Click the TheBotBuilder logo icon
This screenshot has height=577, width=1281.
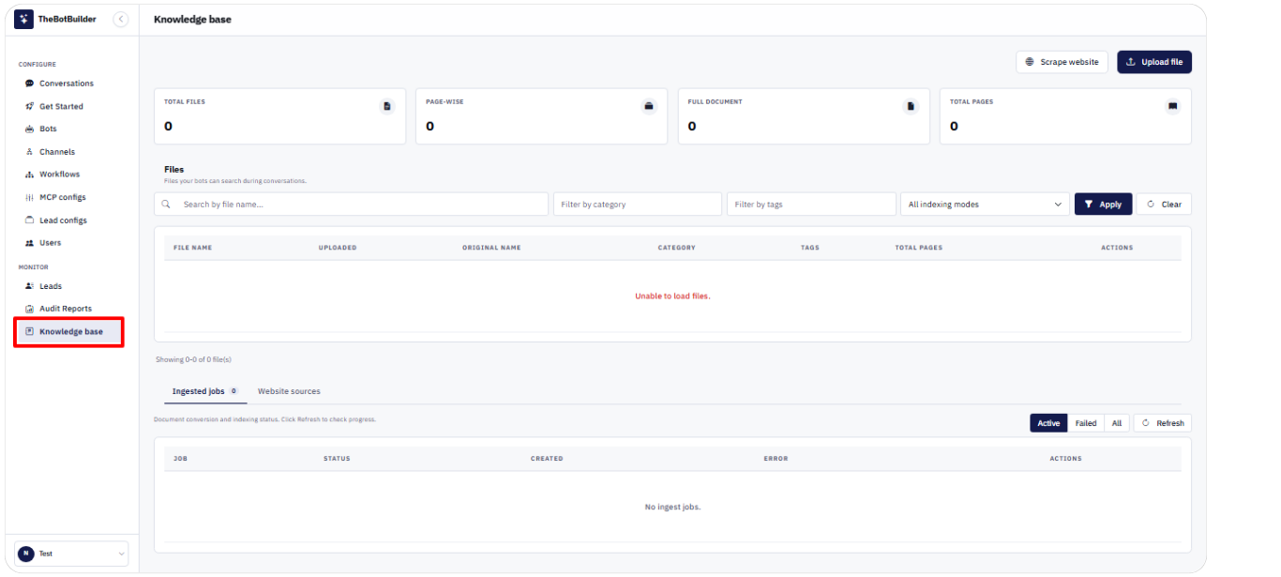23,19
